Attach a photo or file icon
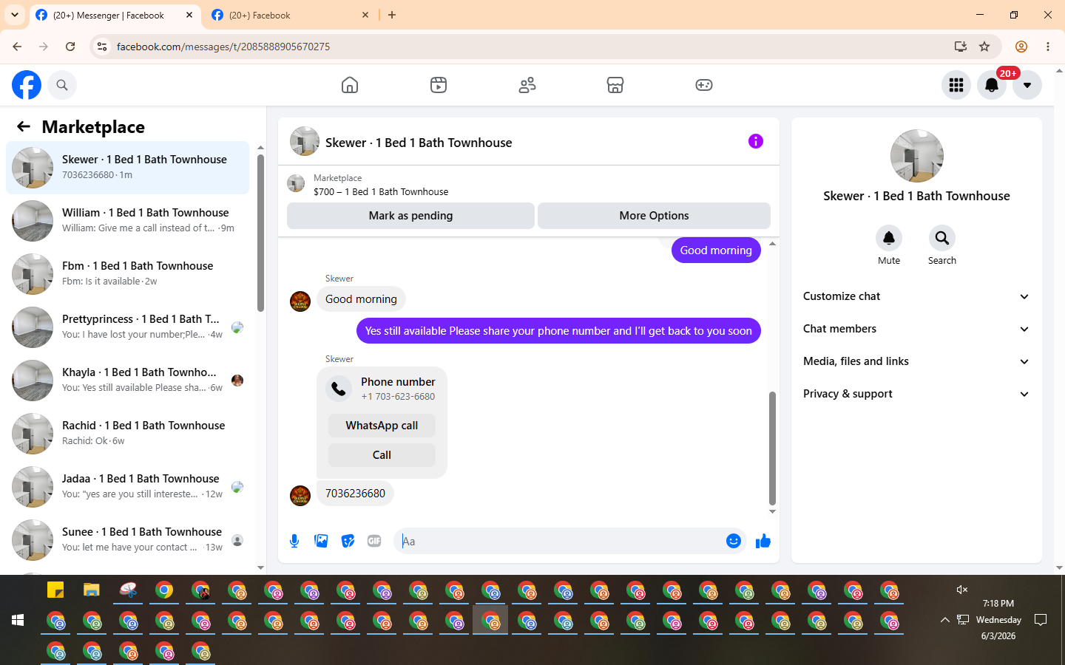The image size is (1065, 665). click(321, 541)
